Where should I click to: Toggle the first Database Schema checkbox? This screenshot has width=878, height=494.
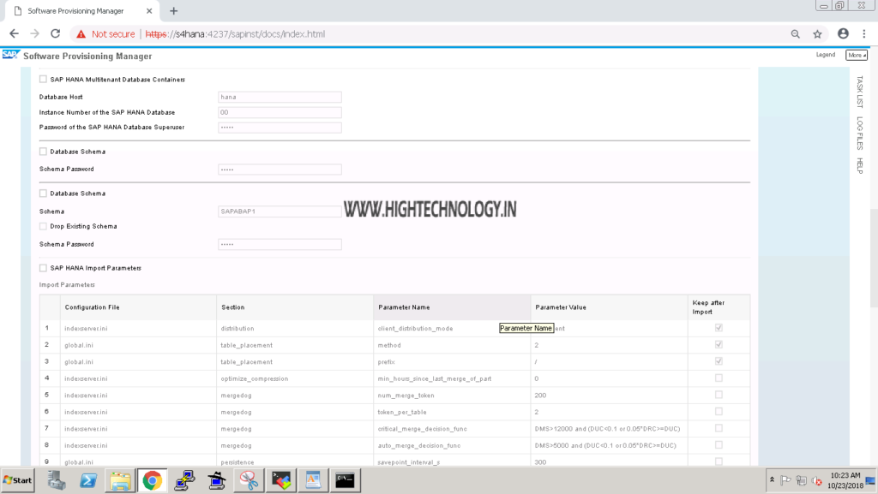tap(43, 152)
